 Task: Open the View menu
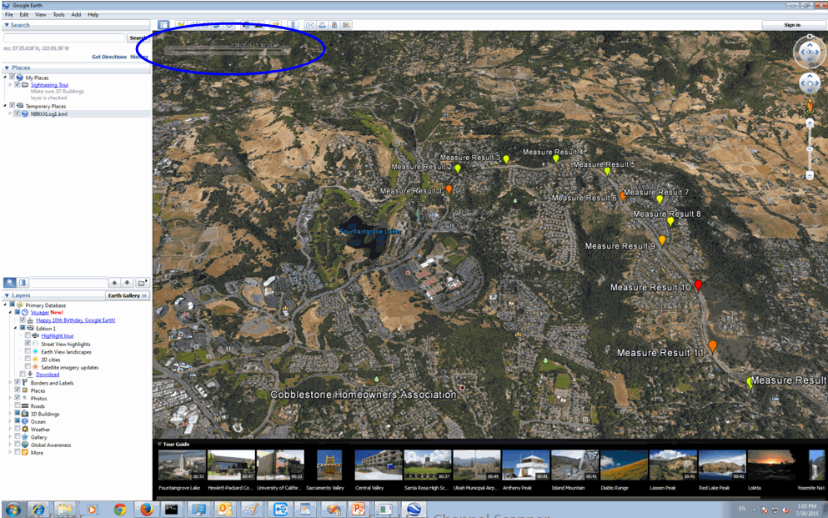pyautogui.click(x=41, y=14)
